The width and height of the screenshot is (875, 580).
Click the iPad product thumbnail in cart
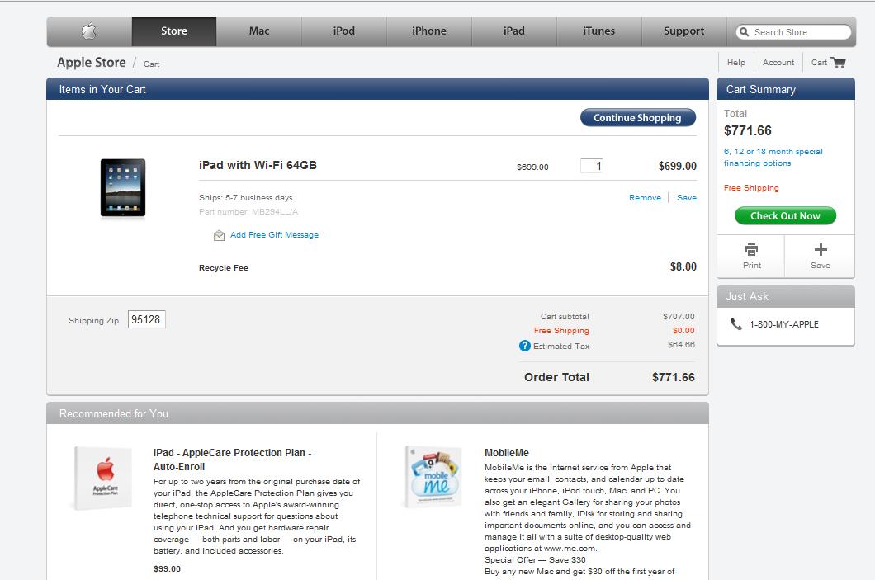[x=123, y=188]
